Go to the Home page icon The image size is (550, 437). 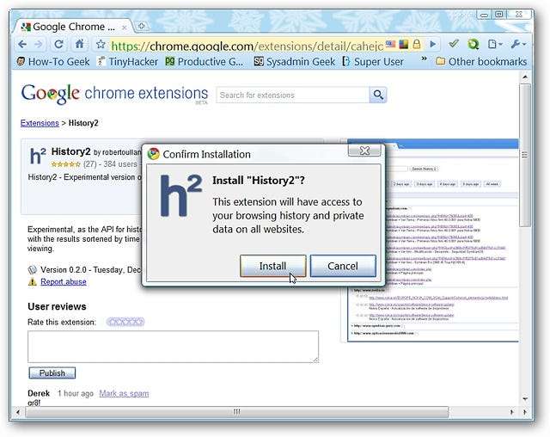point(79,44)
